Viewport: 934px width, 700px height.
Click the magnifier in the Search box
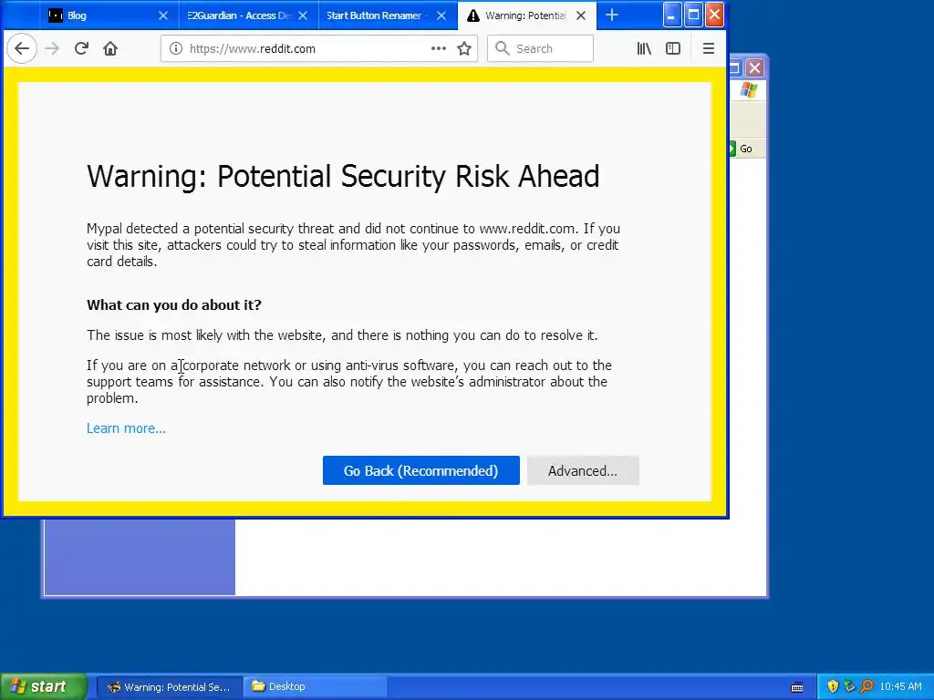click(x=503, y=49)
